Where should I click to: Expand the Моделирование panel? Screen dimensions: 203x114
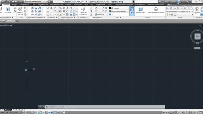[x=6, y=18]
